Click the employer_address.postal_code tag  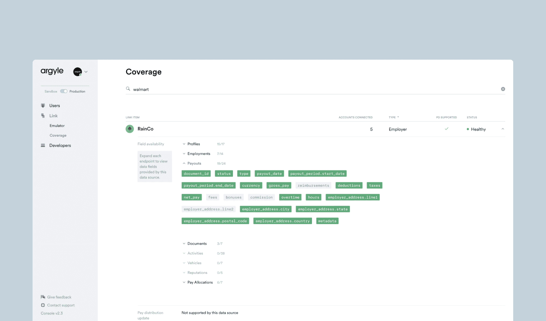215,221
